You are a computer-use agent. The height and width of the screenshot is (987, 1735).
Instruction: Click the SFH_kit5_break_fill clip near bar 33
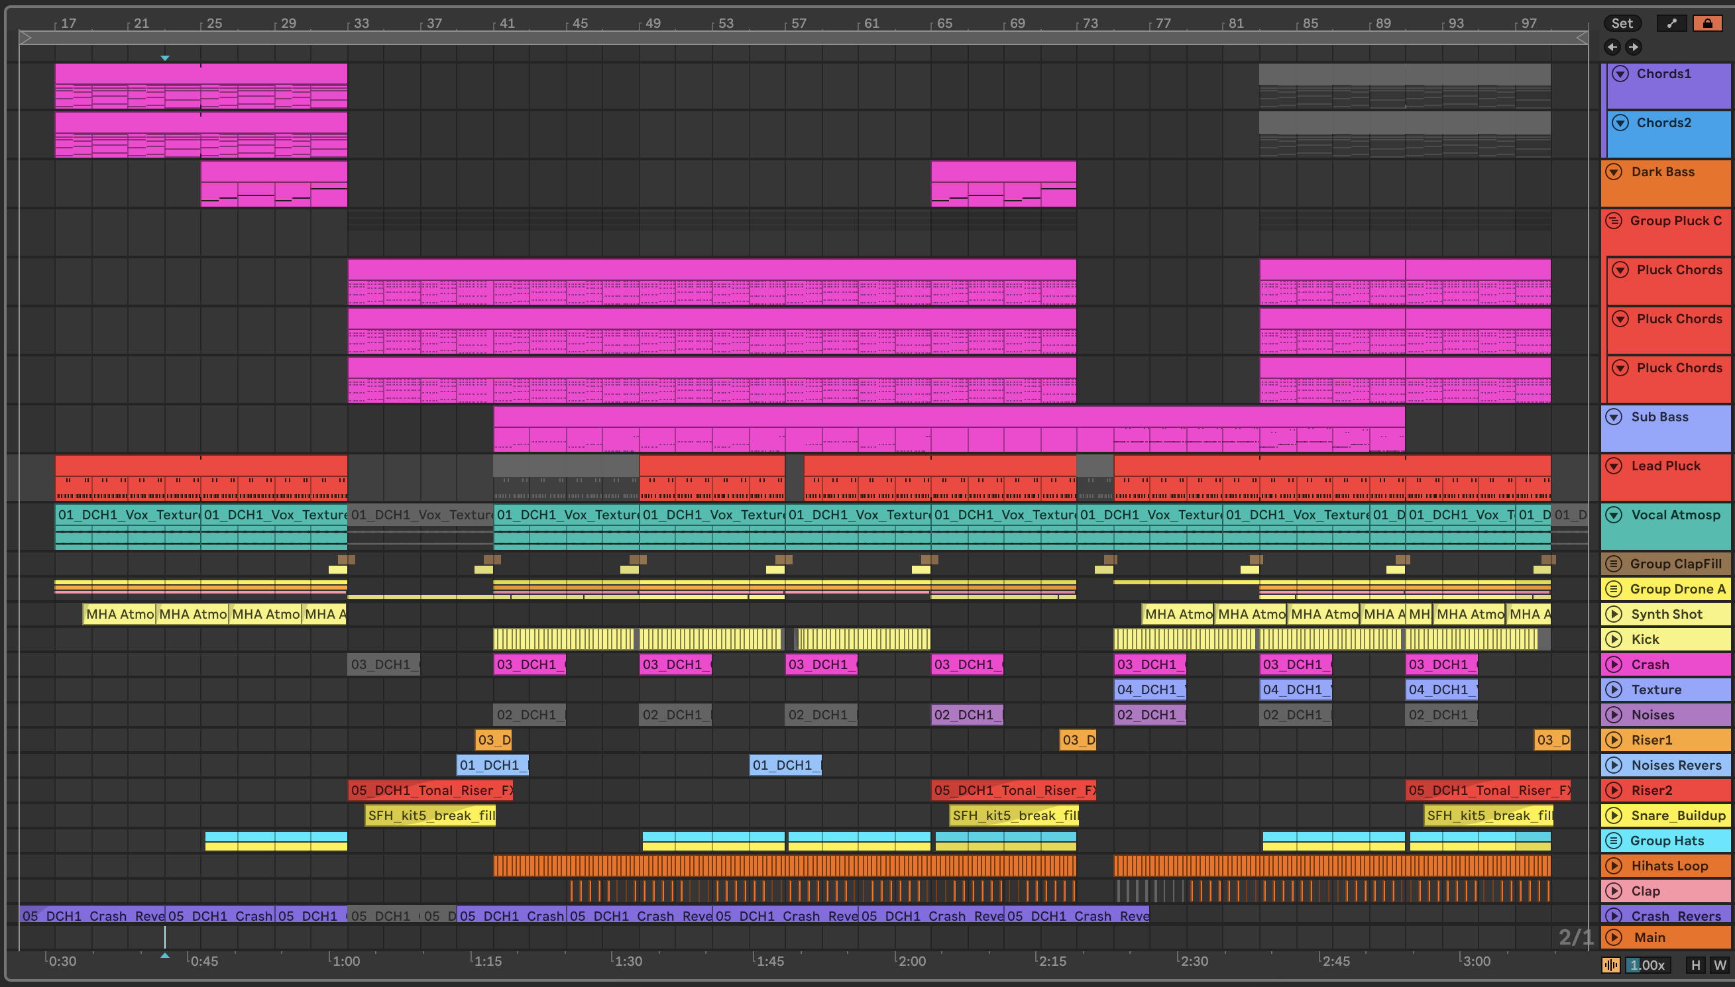tap(431, 815)
